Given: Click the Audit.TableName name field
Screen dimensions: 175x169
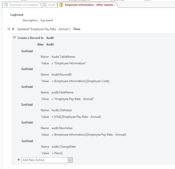Looking at the screenshot, I should pos(63,57).
